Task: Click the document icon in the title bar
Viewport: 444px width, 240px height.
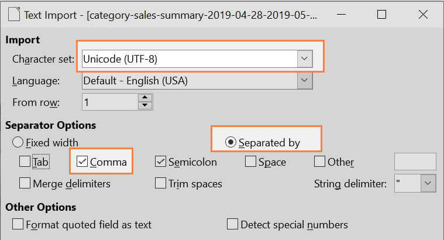Action: [13, 15]
